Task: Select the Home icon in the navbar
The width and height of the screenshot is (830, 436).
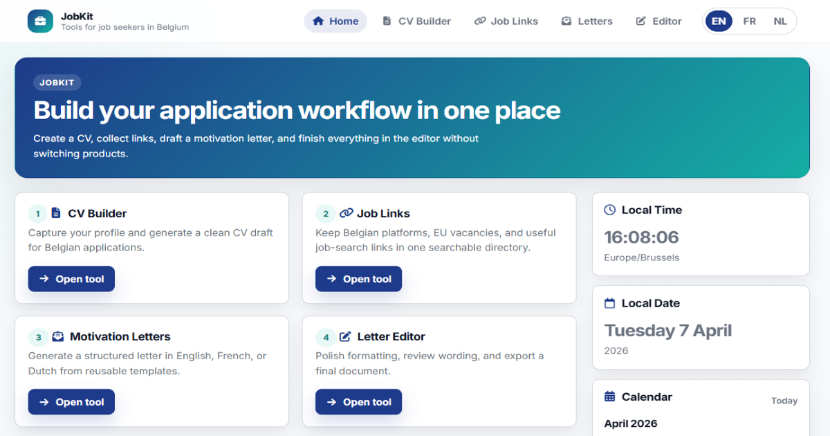Action: tap(317, 21)
